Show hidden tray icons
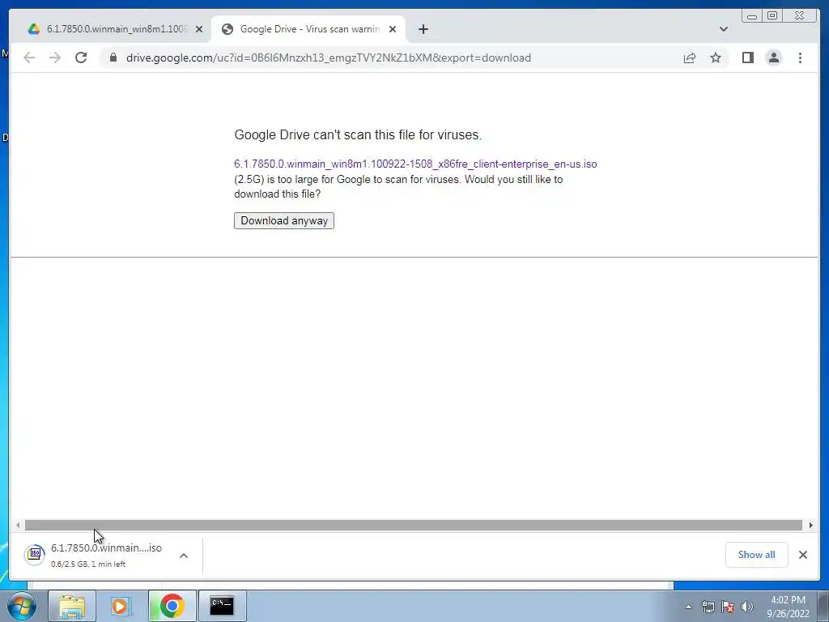Screen dimensions: 829x622 (x=688, y=607)
